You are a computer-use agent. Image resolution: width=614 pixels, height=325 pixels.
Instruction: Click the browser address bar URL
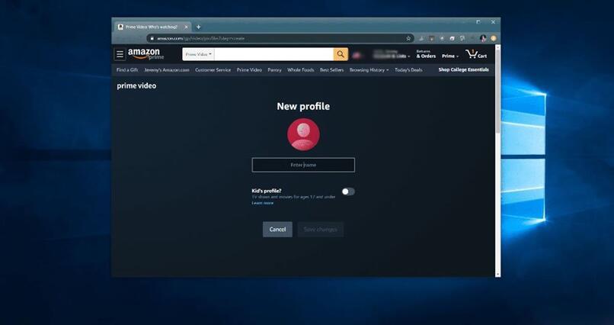click(x=200, y=38)
